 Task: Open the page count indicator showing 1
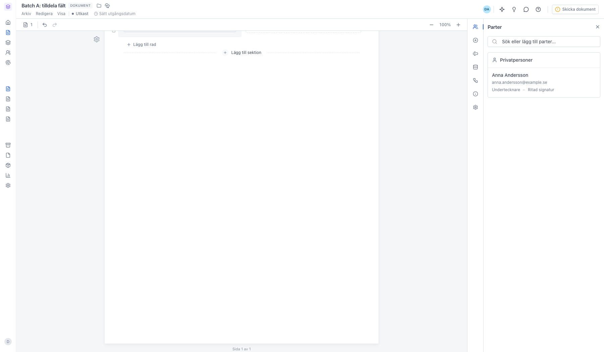click(28, 25)
